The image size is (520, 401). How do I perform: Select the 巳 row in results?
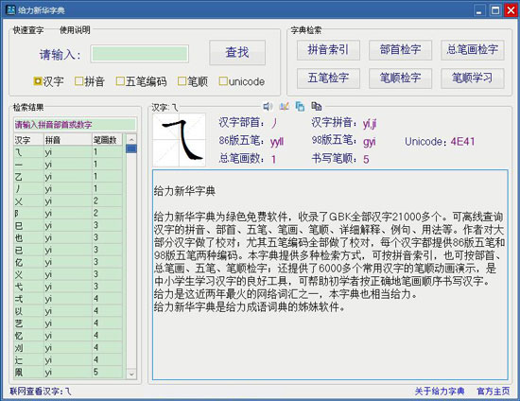[x=68, y=225]
